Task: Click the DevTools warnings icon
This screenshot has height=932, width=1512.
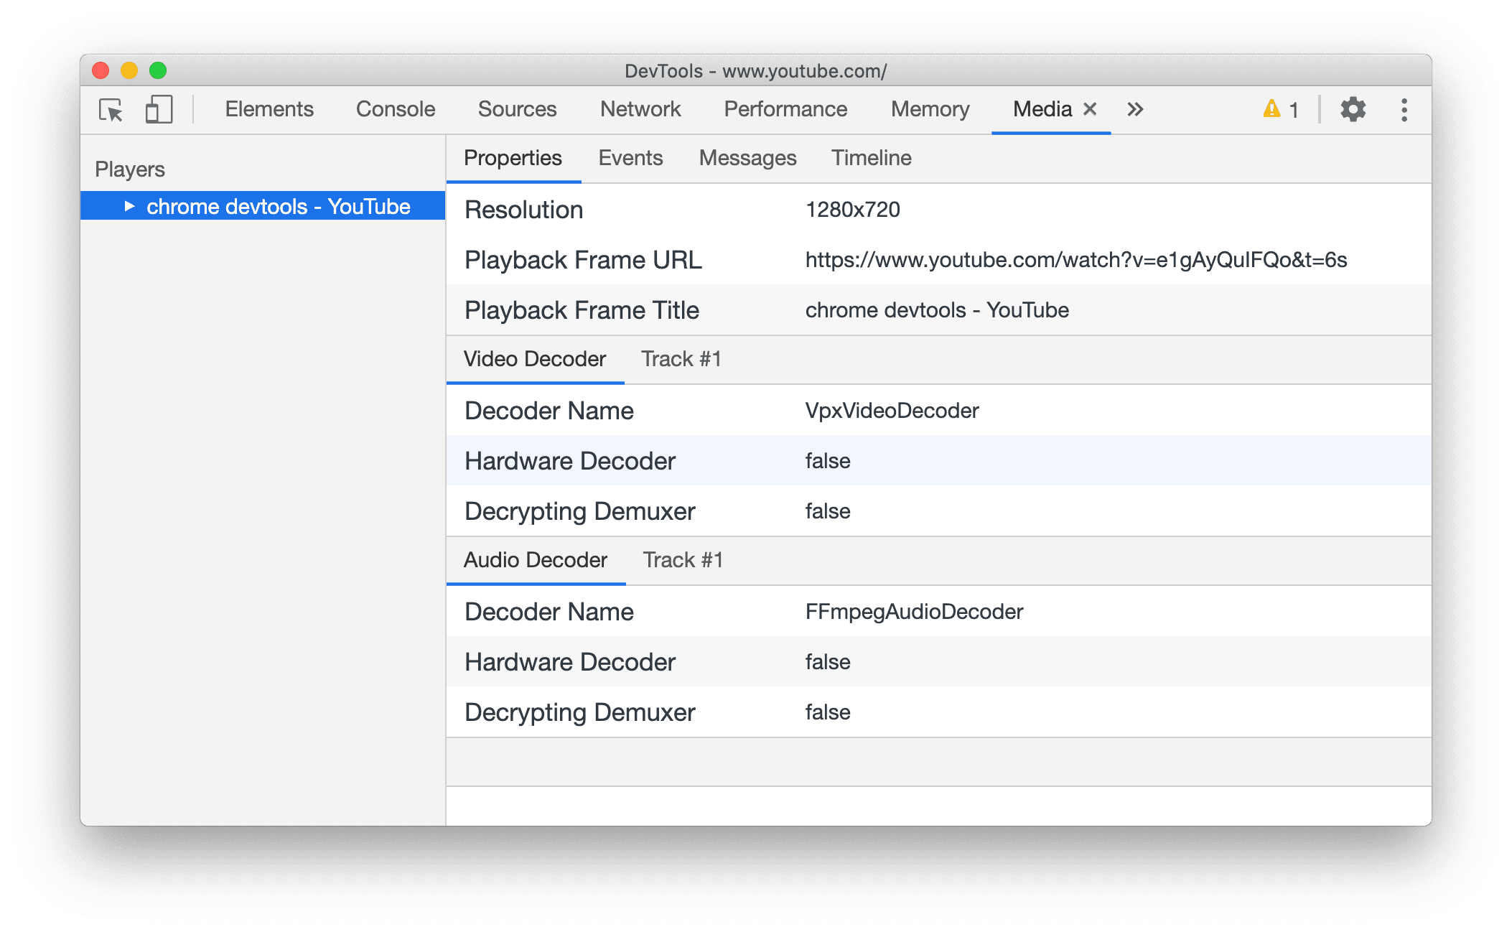Action: pyautogui.click(x=1270, y=108)
